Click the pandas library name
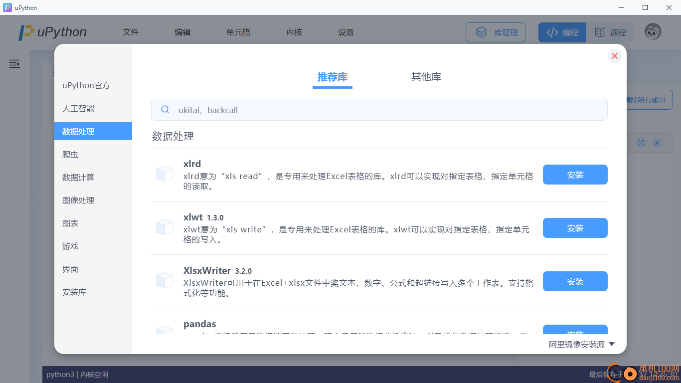 click(199, 324)
